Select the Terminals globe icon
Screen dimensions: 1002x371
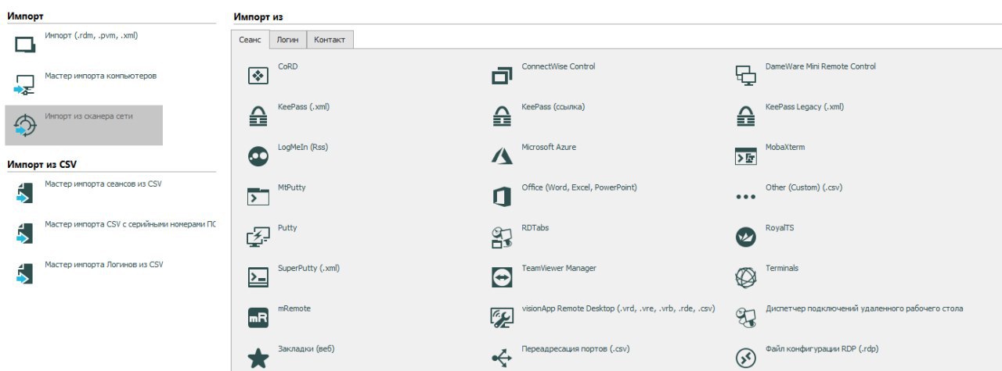pos(745,277)
